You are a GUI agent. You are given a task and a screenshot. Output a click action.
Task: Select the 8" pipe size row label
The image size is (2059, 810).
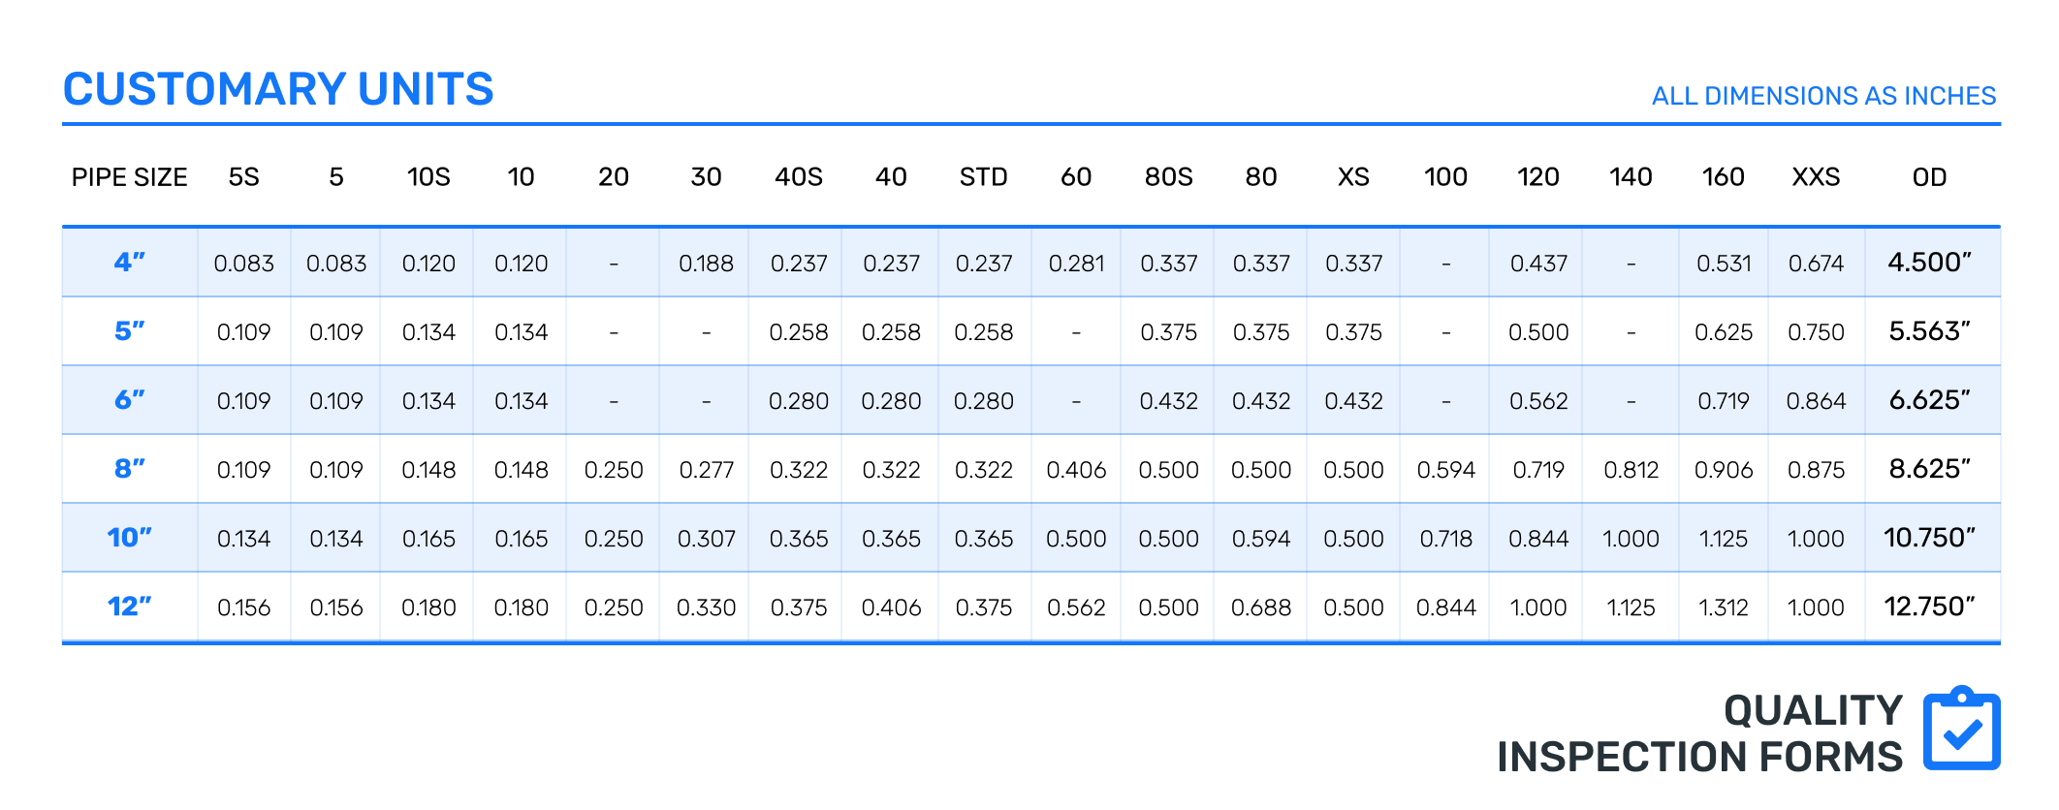pyautogui.click(x=130, y=469)
